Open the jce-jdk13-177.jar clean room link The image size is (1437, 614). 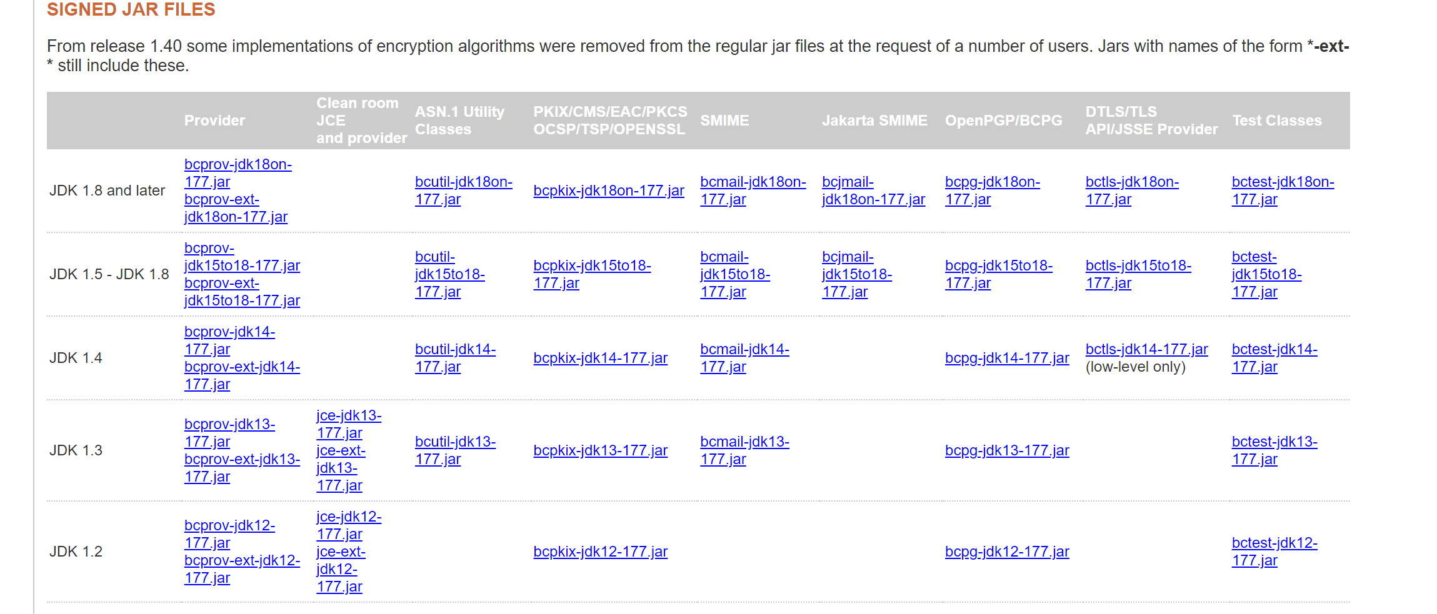[349, 424]
